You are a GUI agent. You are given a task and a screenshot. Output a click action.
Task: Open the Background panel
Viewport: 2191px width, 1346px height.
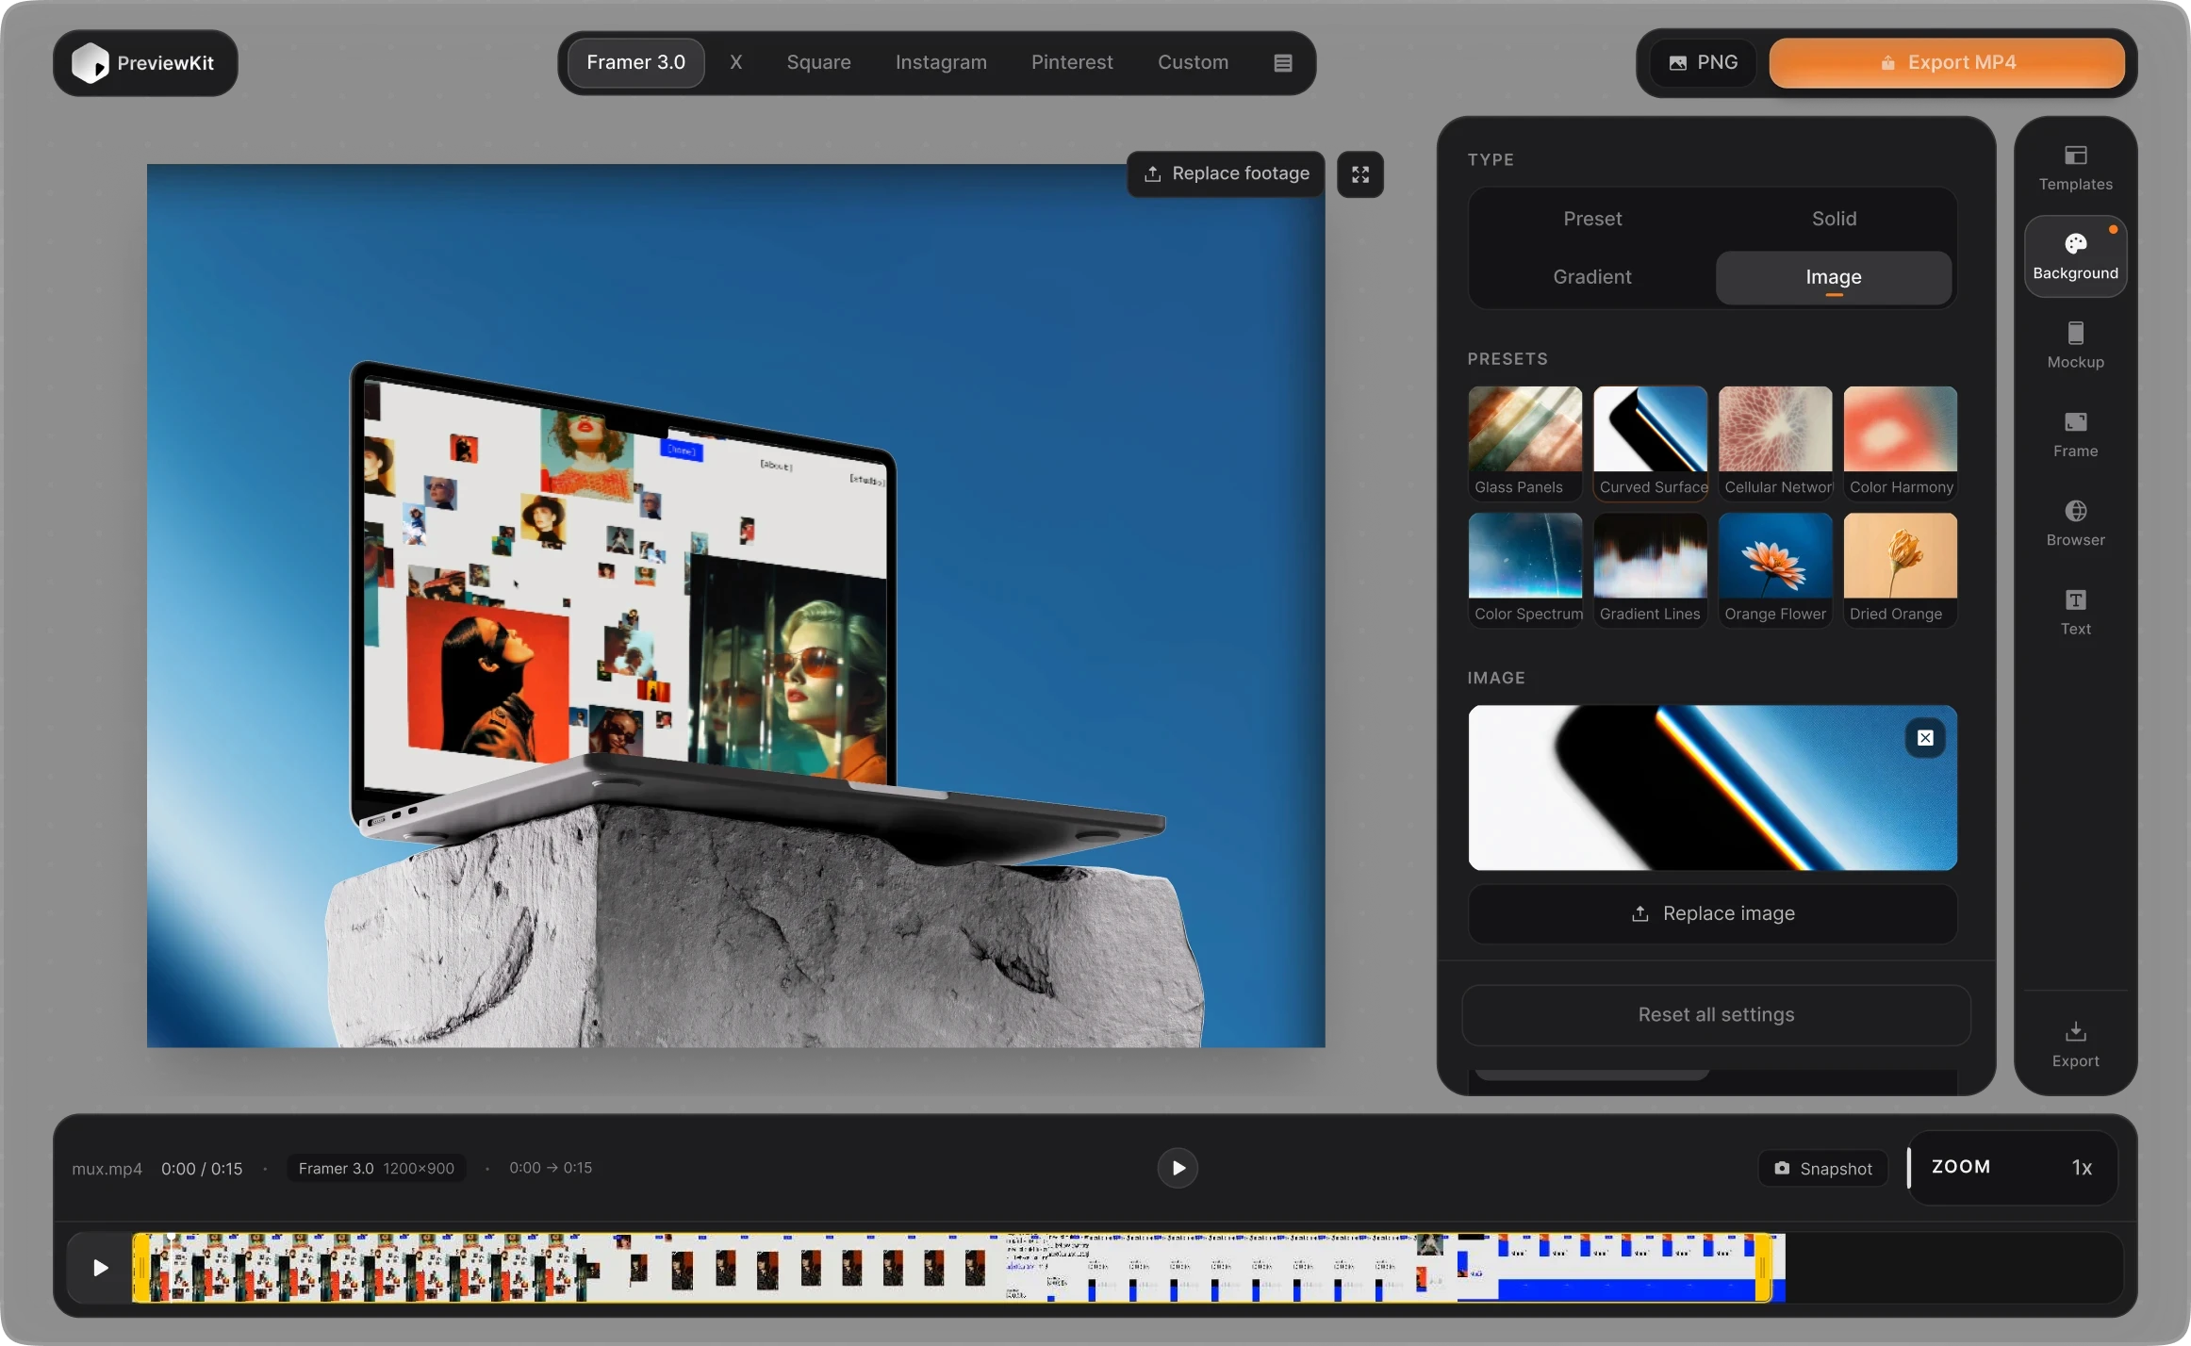(2075, 256)
